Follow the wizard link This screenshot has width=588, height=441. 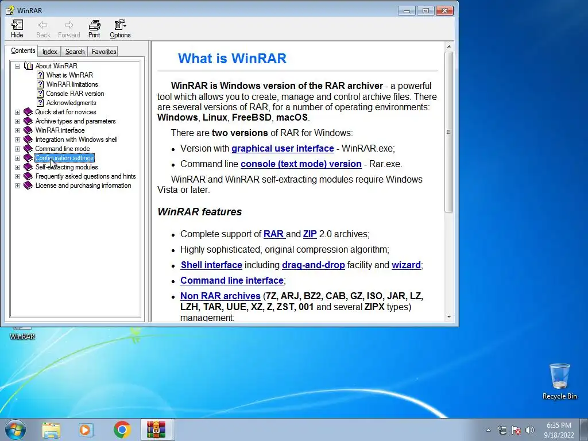[406, 265]
